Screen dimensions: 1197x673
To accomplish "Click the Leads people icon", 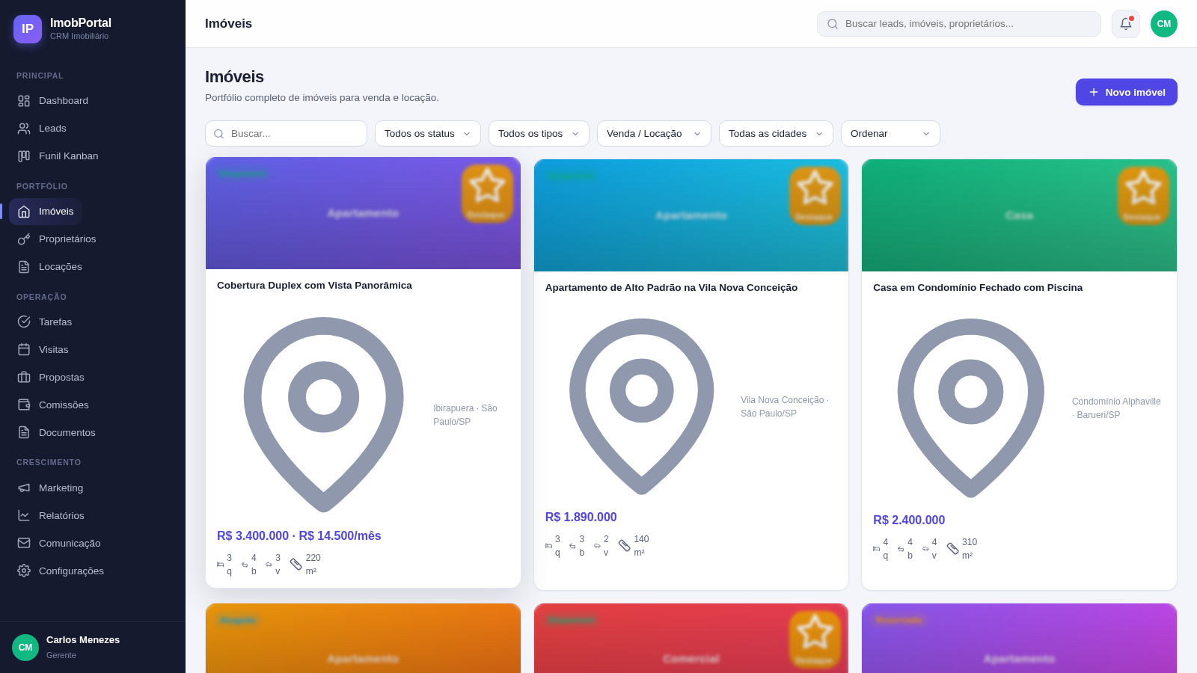I will click(24, 129).
